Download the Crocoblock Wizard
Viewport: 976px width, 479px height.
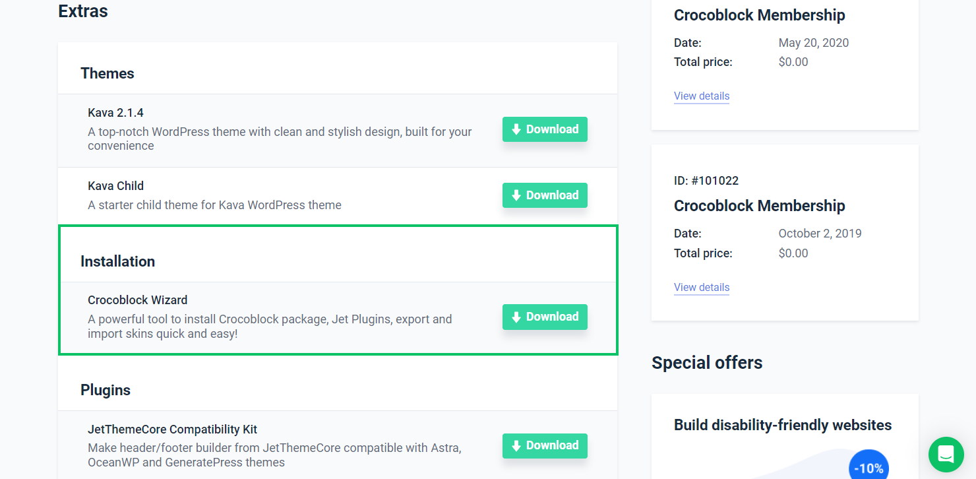[x=545, y=317]
